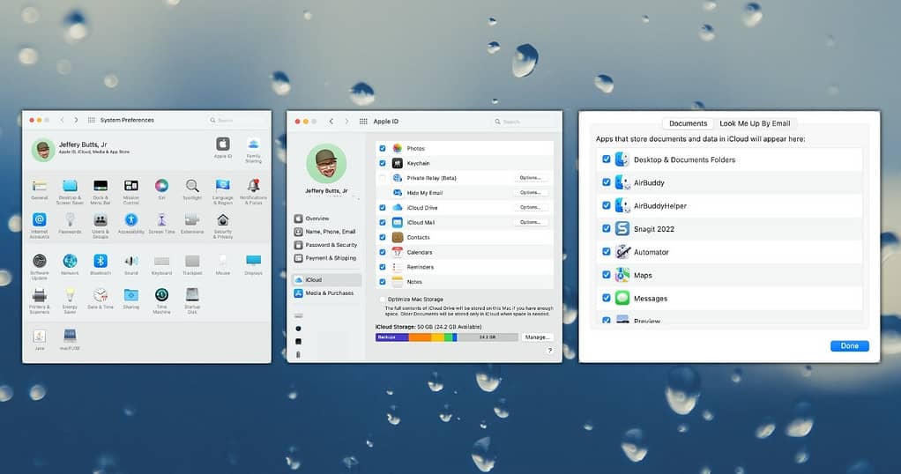Click Options button for iCloud Drive
Image resolution: width=901 pixels, height=474 pixels.
pos(530,207)
